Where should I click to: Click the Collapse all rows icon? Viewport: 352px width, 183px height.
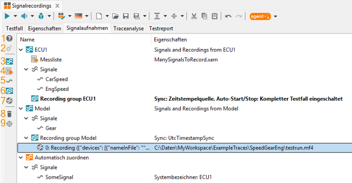[x=174, y=16]
